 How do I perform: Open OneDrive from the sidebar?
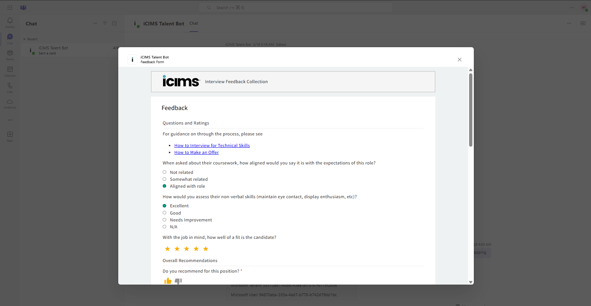pos(10,103)
